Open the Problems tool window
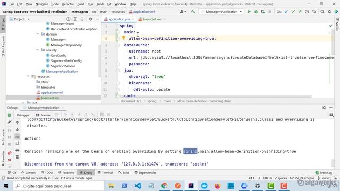Viewport: 340px width, 191px height. point(66,172)
